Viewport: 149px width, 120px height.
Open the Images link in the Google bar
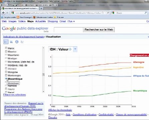pos(12,21)
